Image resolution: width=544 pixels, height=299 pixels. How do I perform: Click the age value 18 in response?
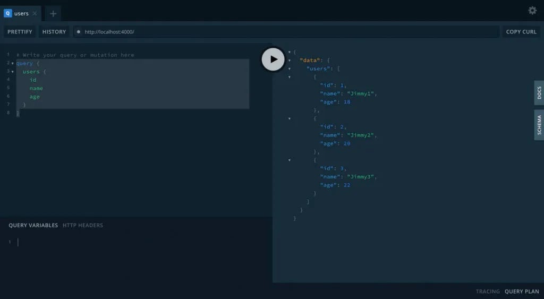(347, 102)
